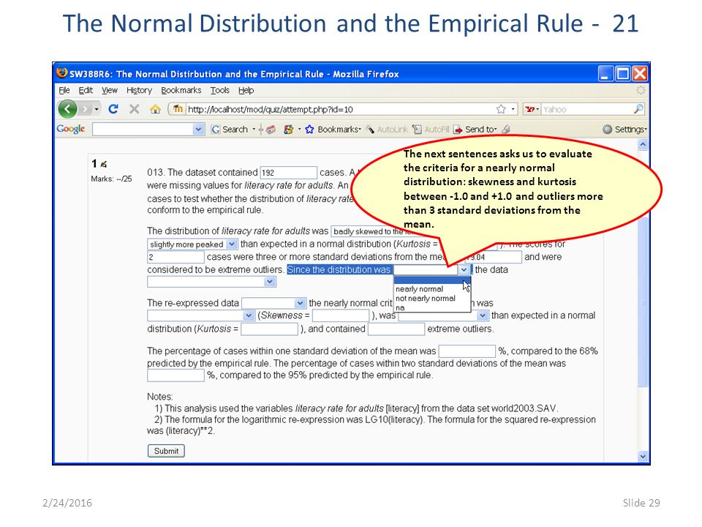Open the View menu
702x527 pixels.
109,90
